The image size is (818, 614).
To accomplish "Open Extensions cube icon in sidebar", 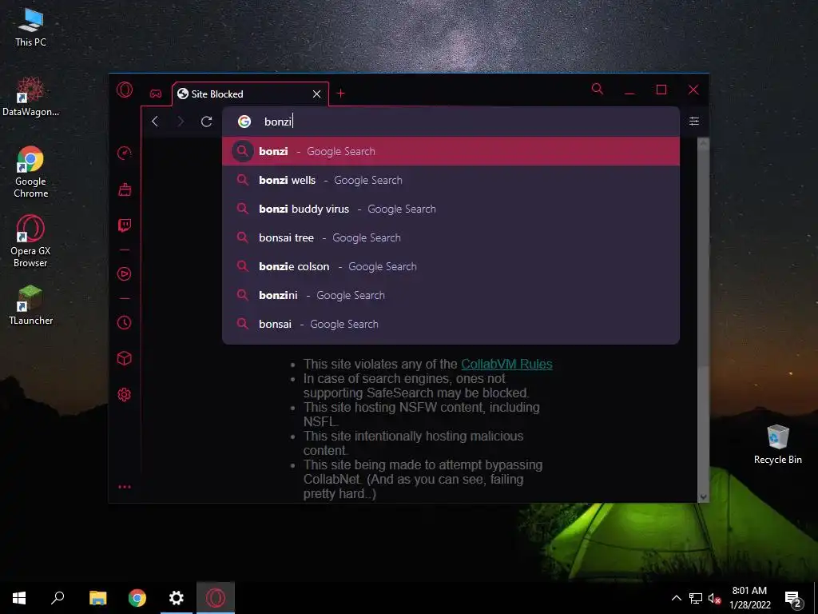I will (x=124, y=358).
